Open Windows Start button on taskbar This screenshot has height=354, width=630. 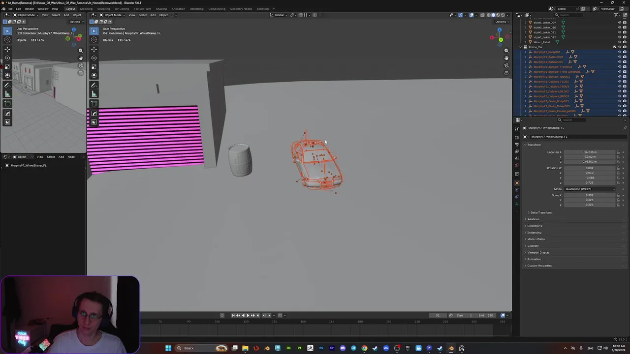168,348
